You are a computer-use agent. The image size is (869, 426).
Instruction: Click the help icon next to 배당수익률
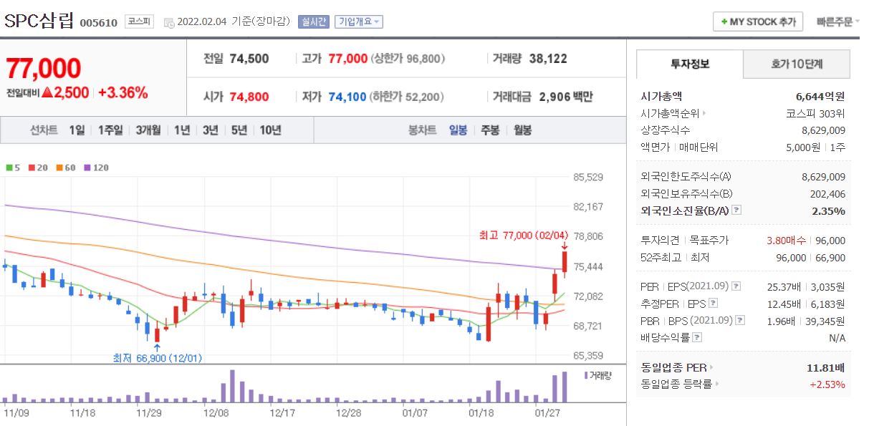pyautogui.click(x=698, y=337)
